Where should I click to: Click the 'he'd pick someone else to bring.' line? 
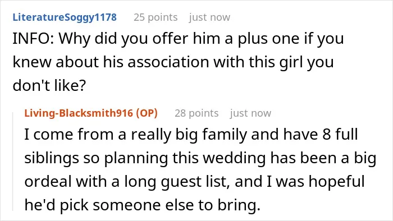point(143,205)
